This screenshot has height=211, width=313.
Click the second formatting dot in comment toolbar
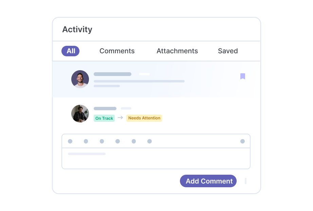pos(86,141)
